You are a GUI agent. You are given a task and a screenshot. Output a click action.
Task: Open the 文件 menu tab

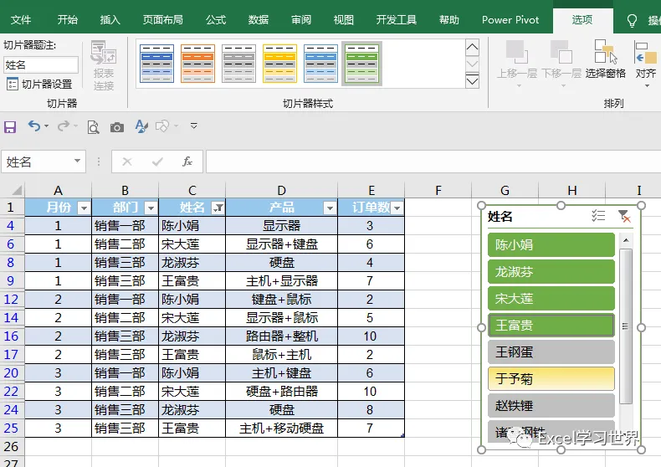pyautogui.click(x=21, y=20)
